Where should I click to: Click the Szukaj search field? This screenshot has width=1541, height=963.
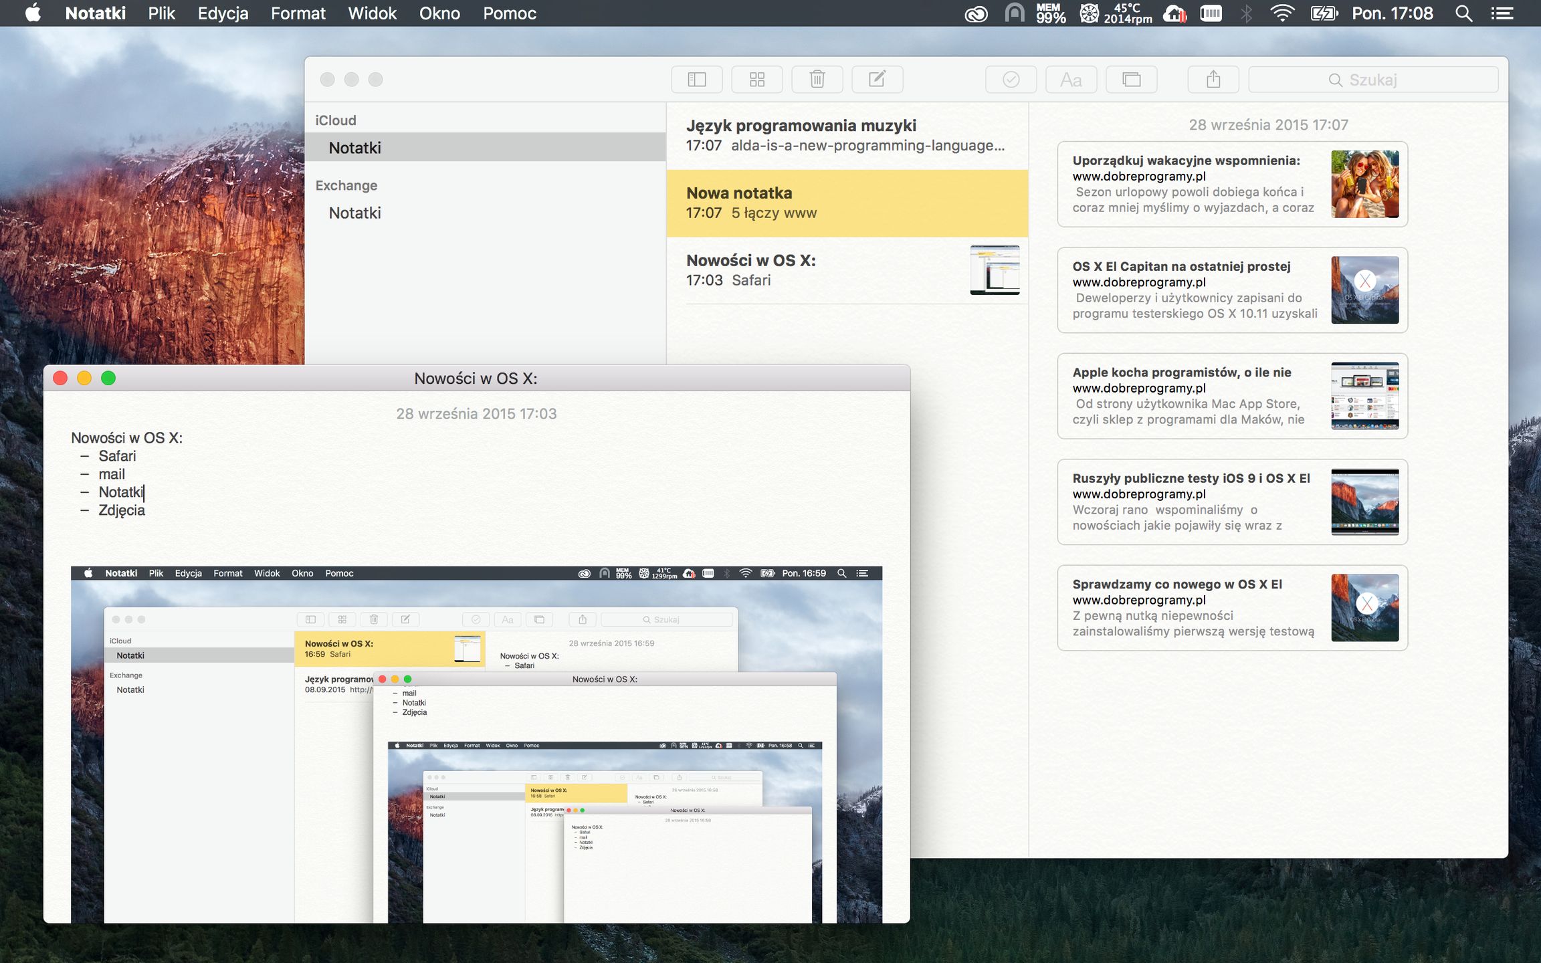tap(1372, 80)
